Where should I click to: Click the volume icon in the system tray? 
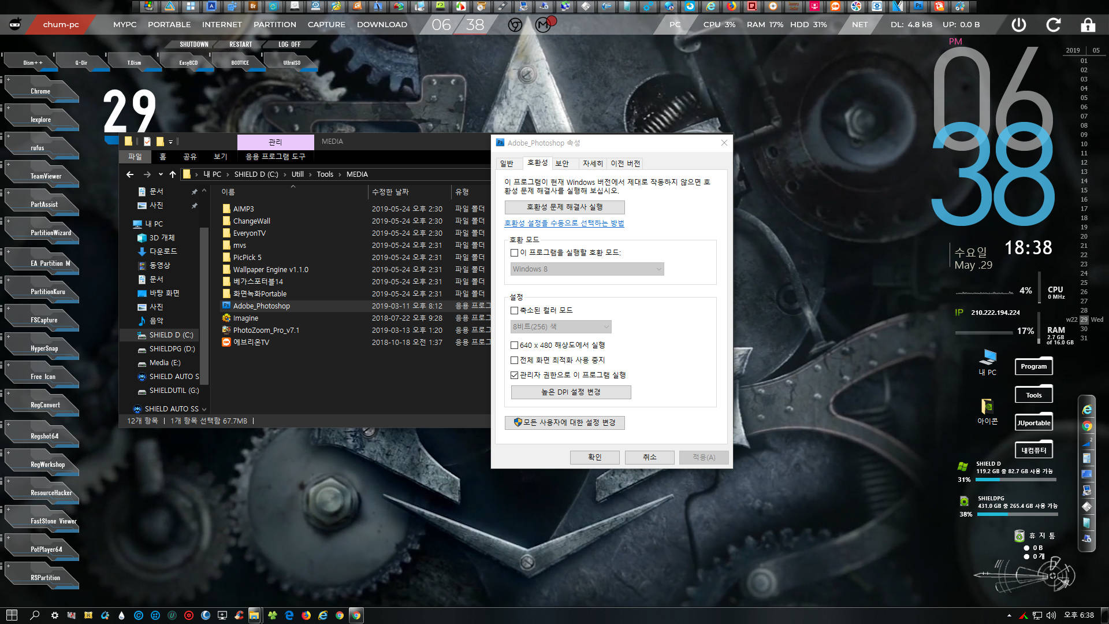click(1051, 615)
